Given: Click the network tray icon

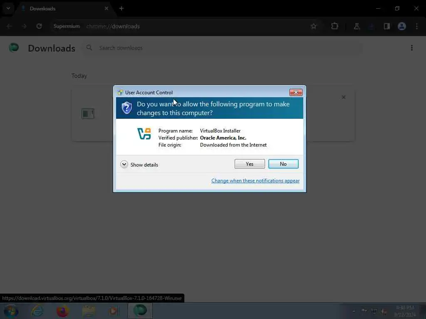Looking at the screenshot, I should click(374, 312).
